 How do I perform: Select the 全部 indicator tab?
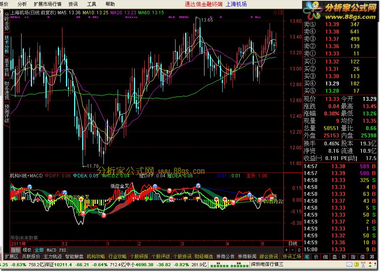point(39,250)
